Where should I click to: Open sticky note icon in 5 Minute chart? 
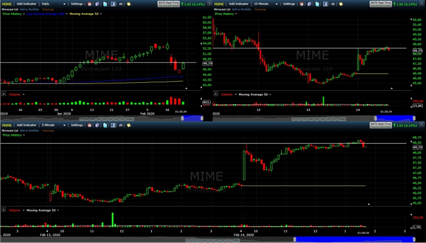click(129, 125)
